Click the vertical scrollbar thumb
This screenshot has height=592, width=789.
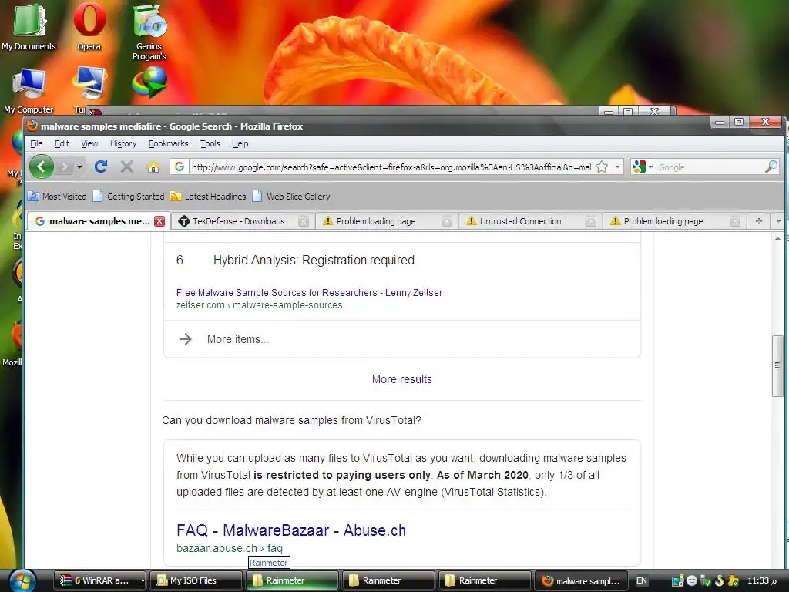click(777, 365)
